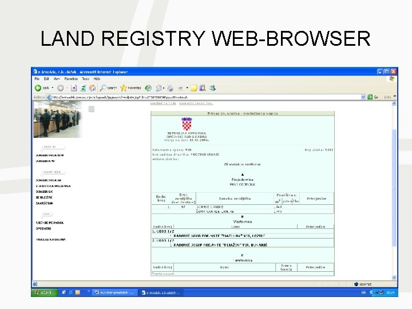The image size is (412, 309).
Task: Expand the Back history dropdown arrow
Action: (x=53, y=88)
